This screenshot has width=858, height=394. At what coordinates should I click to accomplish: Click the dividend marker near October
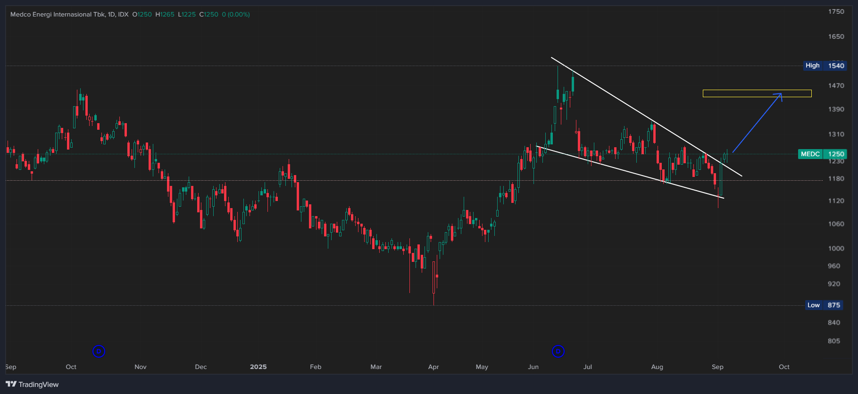99,351
